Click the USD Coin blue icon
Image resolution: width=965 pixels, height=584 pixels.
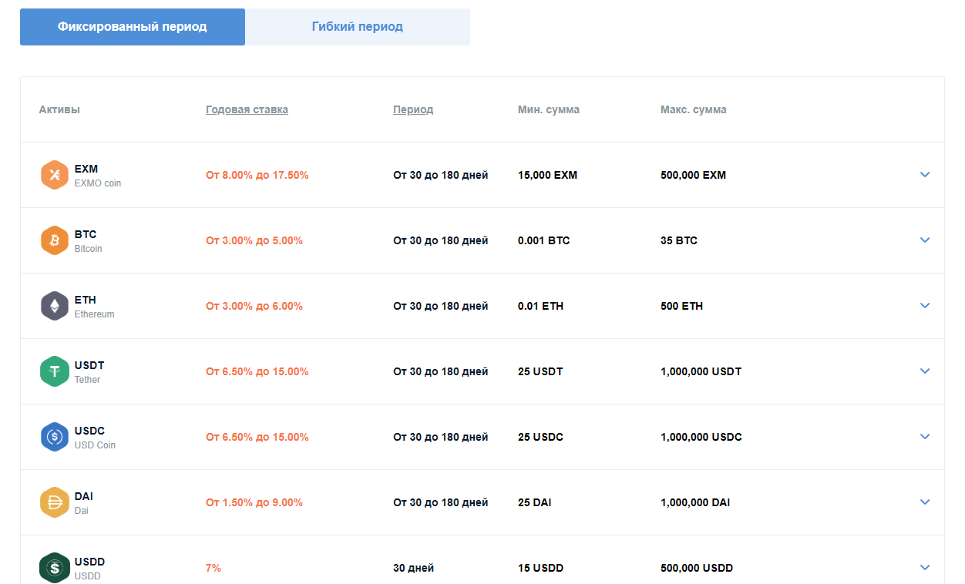point(55,437)
